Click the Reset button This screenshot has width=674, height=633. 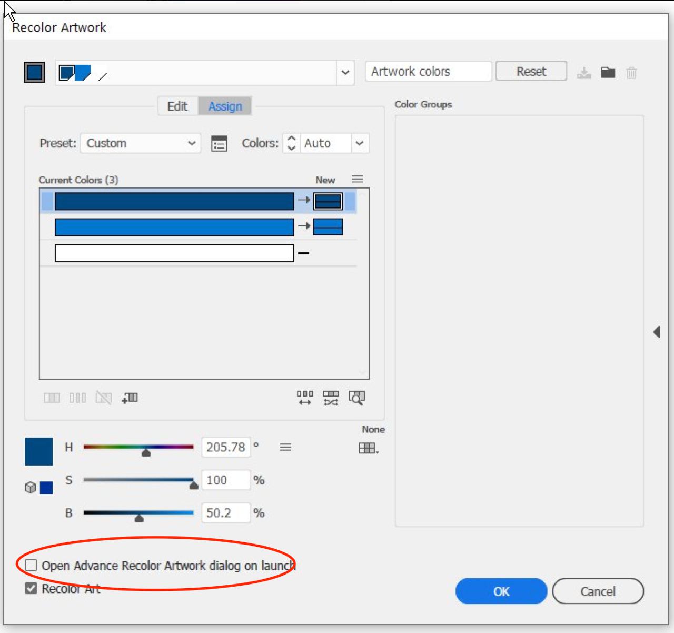(531, 71)
